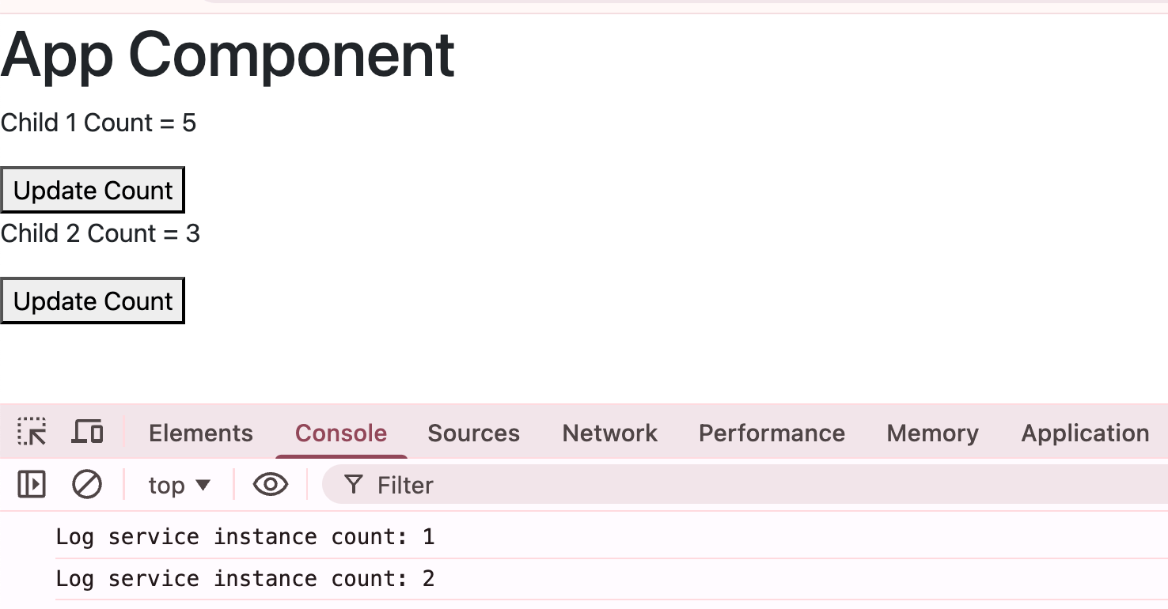Open the Application panel
This screenshot has height=609, width=1168.
(1085, 433)
